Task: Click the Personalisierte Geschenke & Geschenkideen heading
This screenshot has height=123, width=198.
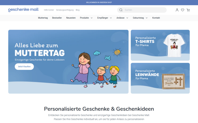Action: [x=99, y=109]
